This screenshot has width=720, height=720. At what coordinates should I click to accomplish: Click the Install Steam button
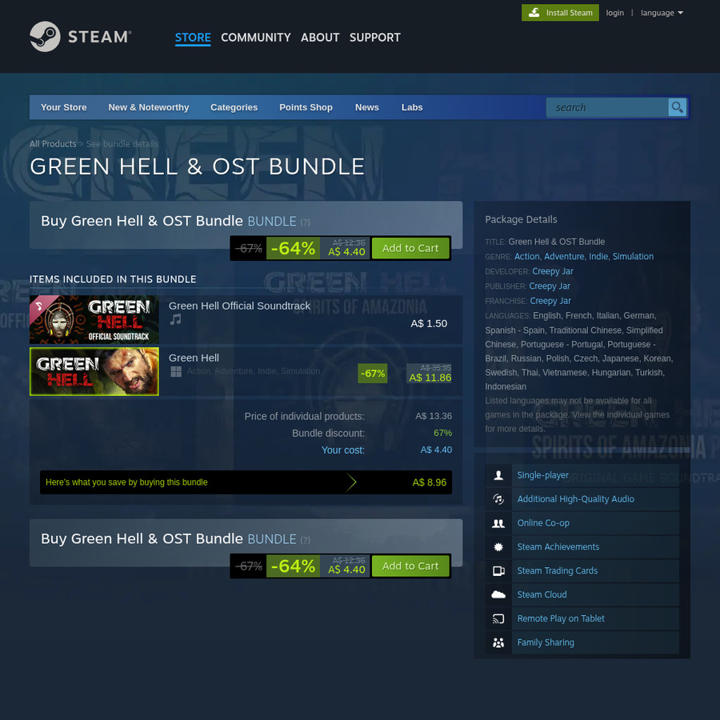coord(560,13)
